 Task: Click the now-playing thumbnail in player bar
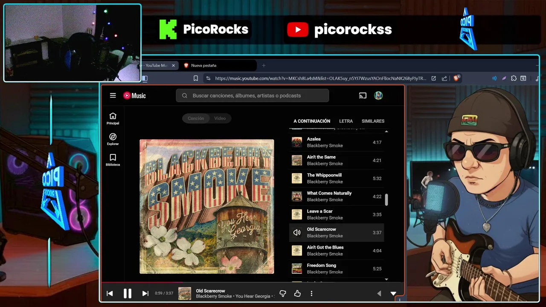185,293
